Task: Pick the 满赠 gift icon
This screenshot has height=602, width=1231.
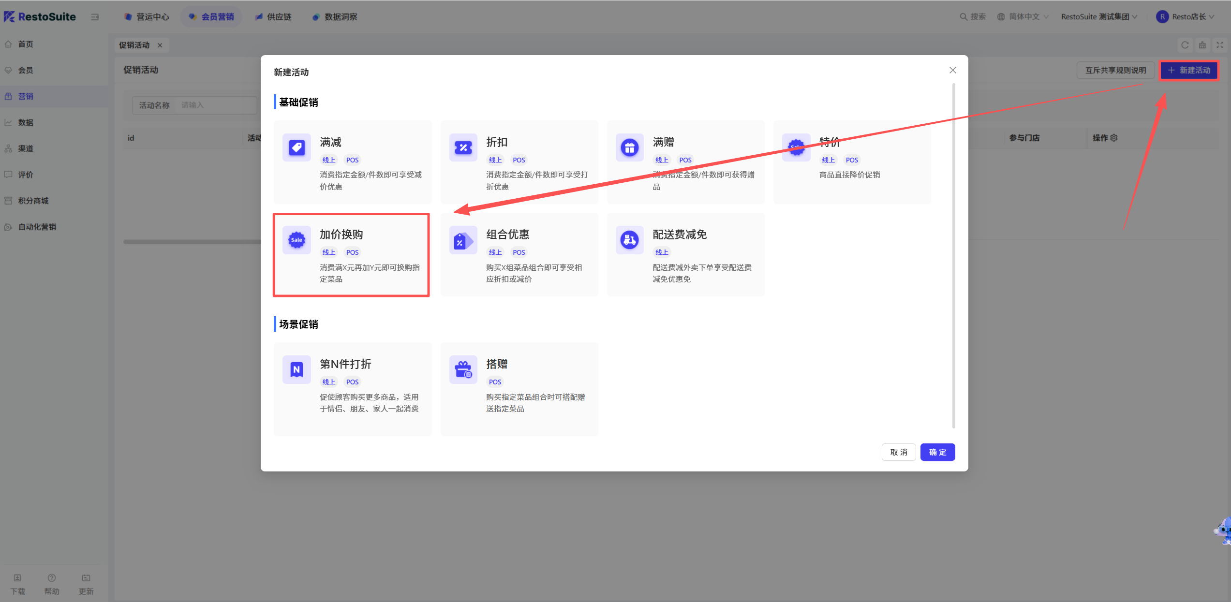Action: 629,147
